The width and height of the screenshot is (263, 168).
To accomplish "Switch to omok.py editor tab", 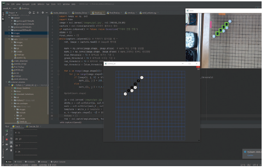I will click(x=131, y=13).
